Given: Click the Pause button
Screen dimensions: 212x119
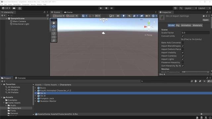Looking at the screenshot, I should [106, 8].
